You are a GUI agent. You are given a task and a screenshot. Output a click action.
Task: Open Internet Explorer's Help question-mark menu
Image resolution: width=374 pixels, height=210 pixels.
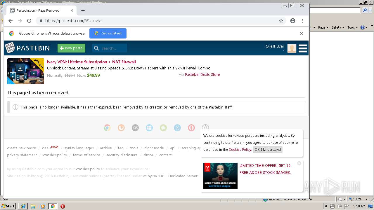[363, 27]
